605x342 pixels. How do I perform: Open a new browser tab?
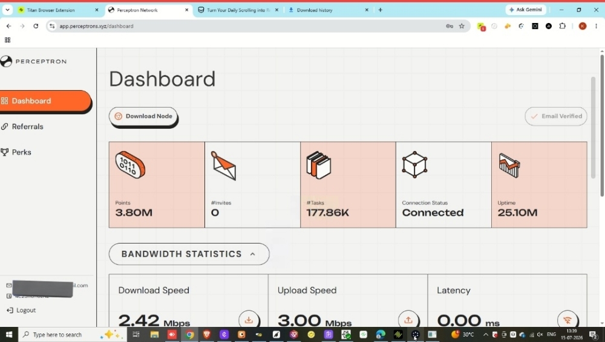tap(381, 10)
